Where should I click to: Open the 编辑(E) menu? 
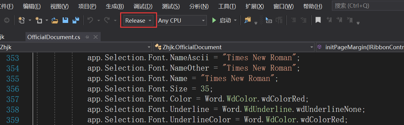tap(32, 6)
